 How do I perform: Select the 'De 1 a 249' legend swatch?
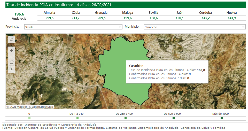77,118
